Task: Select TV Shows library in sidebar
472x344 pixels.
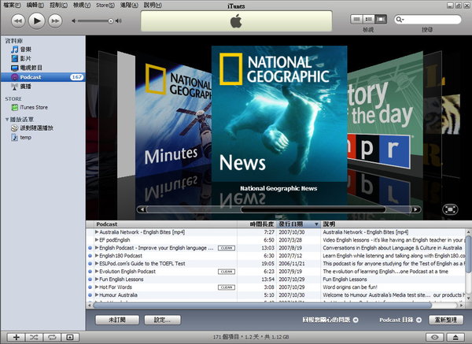Action: point(27,68)
